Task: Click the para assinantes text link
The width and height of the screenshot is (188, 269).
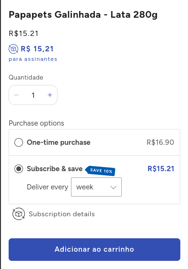Action: click(33, 59)
